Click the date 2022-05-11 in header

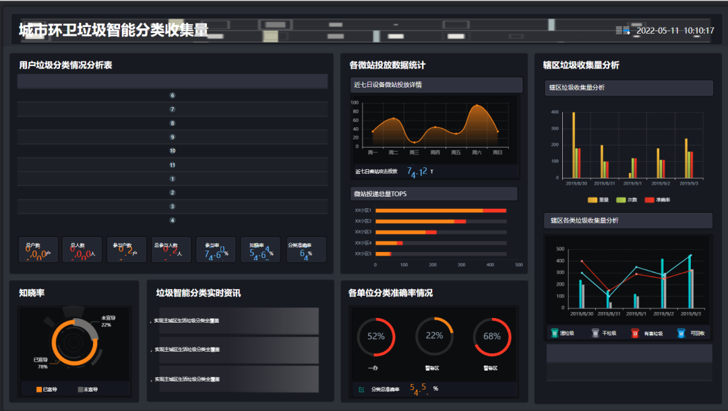click(657, 30)
